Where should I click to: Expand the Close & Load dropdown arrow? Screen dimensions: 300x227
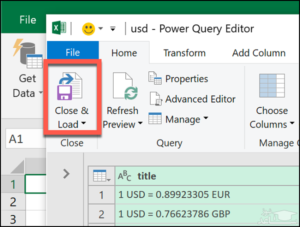coord(83,123)
